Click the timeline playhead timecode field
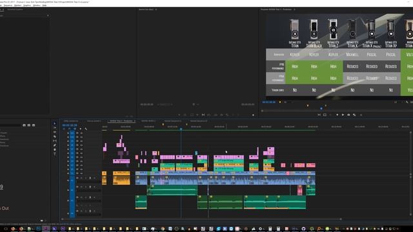Image resolution: width=413 pixels, height=232 pixels. [70, 125]
